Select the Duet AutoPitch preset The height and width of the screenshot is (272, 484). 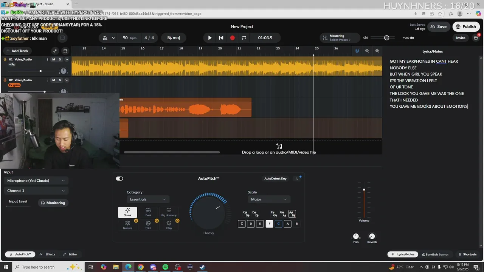[x=148, y=212]
